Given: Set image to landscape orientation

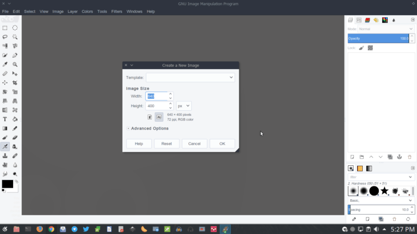Looking at the screenshot, I should (x=159, y=117).
